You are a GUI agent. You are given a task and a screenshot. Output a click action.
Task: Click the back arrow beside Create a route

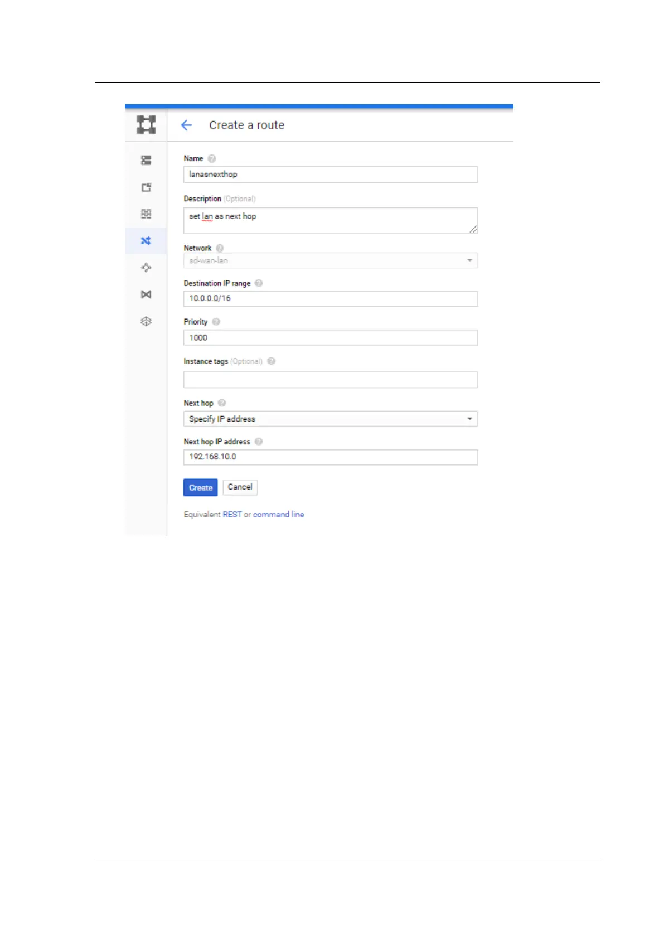point(186,125)
